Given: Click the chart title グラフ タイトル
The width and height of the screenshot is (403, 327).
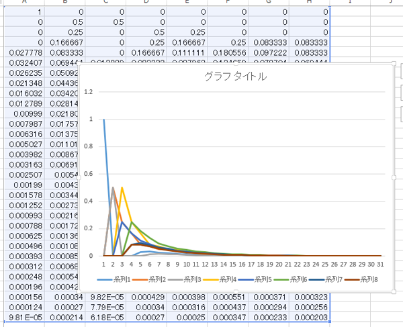Looking at the screenshot, I should (236, 77).
